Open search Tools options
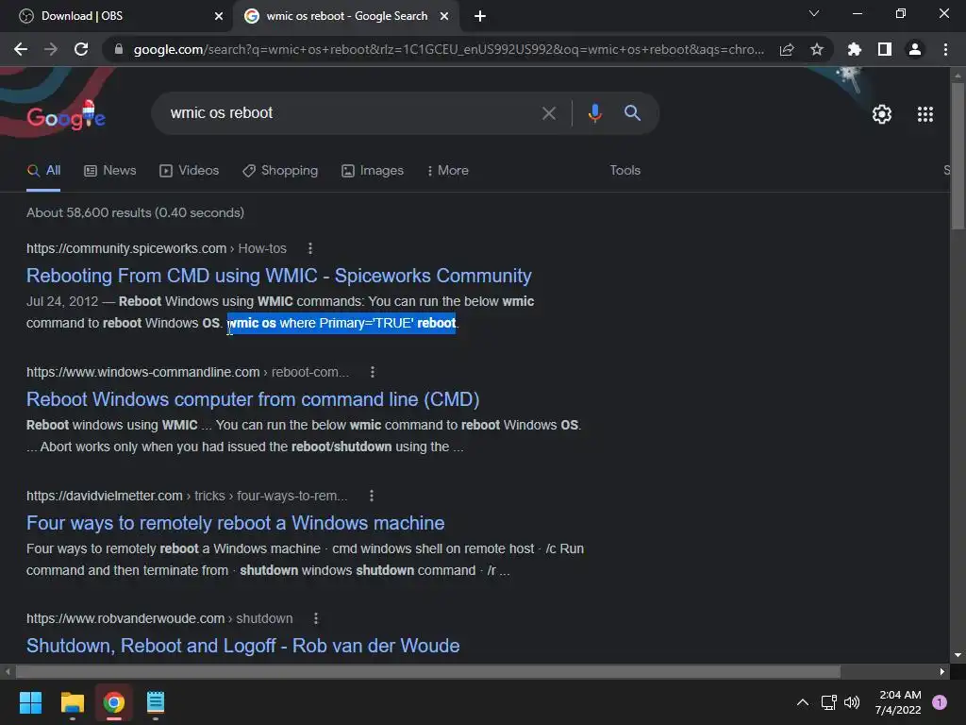Screen dimensions: 966x725 (x=625, y=171)
